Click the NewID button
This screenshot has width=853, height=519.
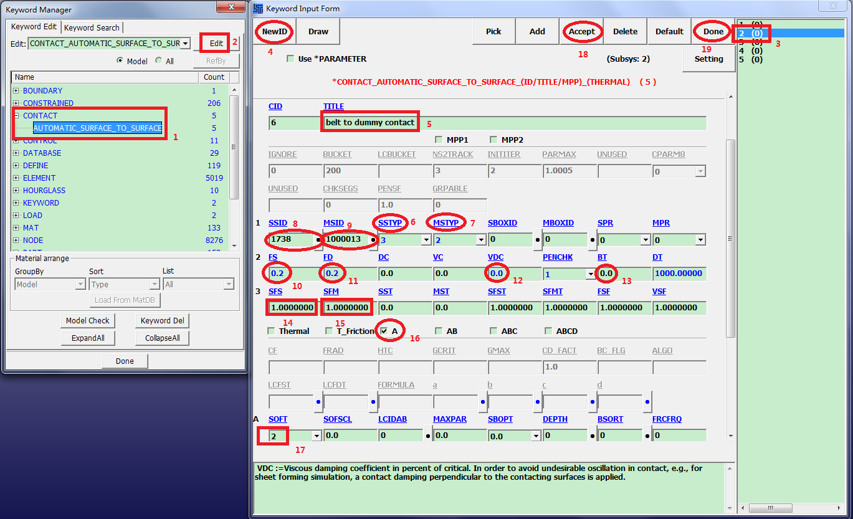click(274, 32)
